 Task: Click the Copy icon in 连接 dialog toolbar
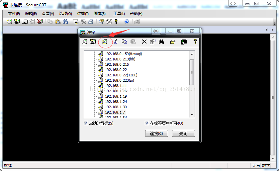[124, 42]
